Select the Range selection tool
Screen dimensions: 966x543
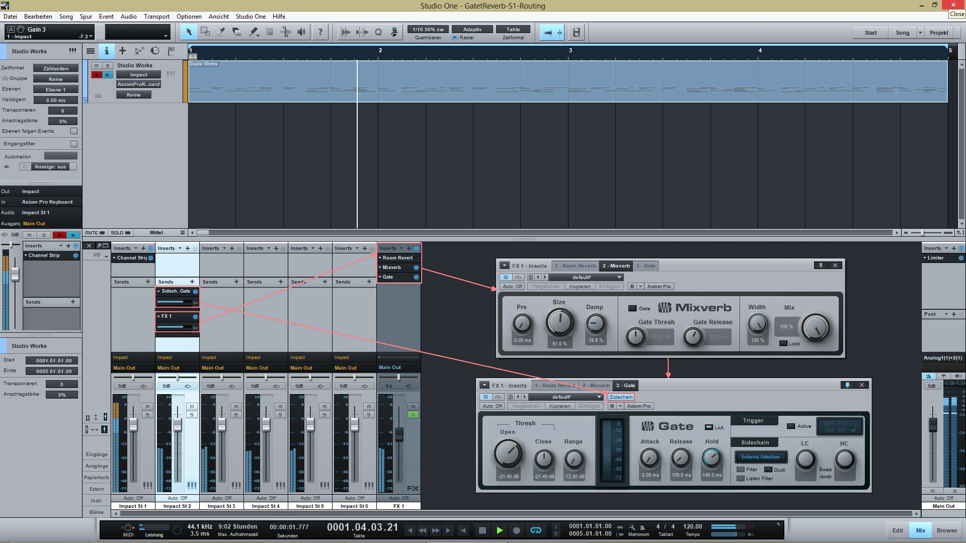[x=205, y=32]
